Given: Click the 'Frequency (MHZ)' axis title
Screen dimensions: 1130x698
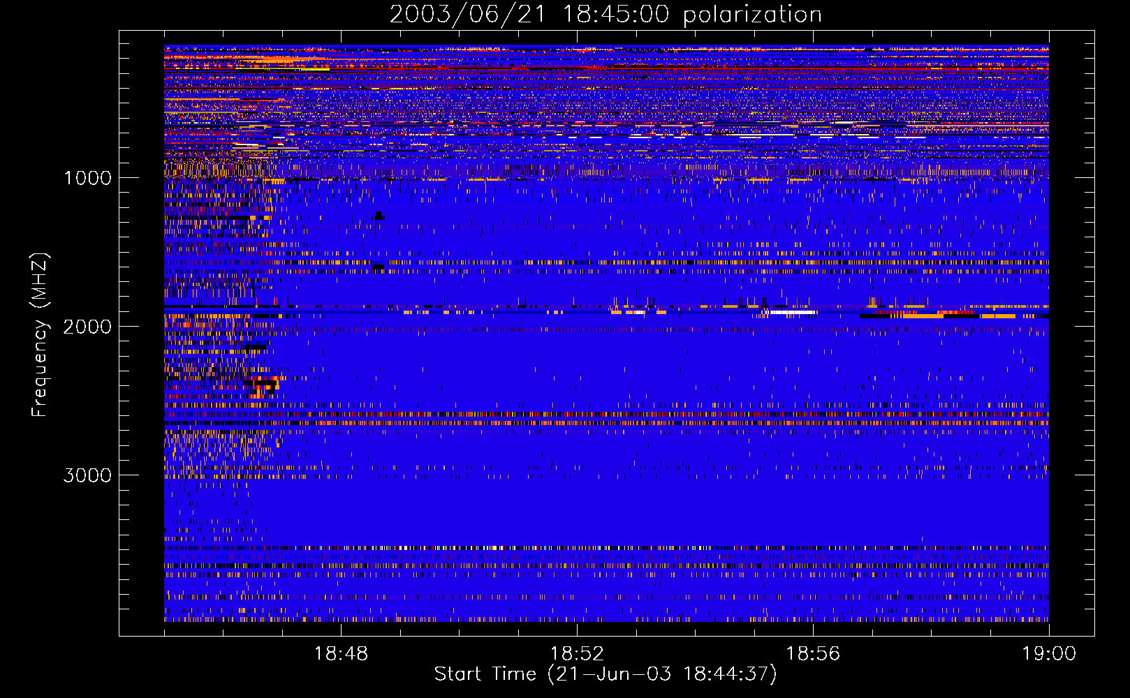Looking at the screenshot, I should [40, 335].
